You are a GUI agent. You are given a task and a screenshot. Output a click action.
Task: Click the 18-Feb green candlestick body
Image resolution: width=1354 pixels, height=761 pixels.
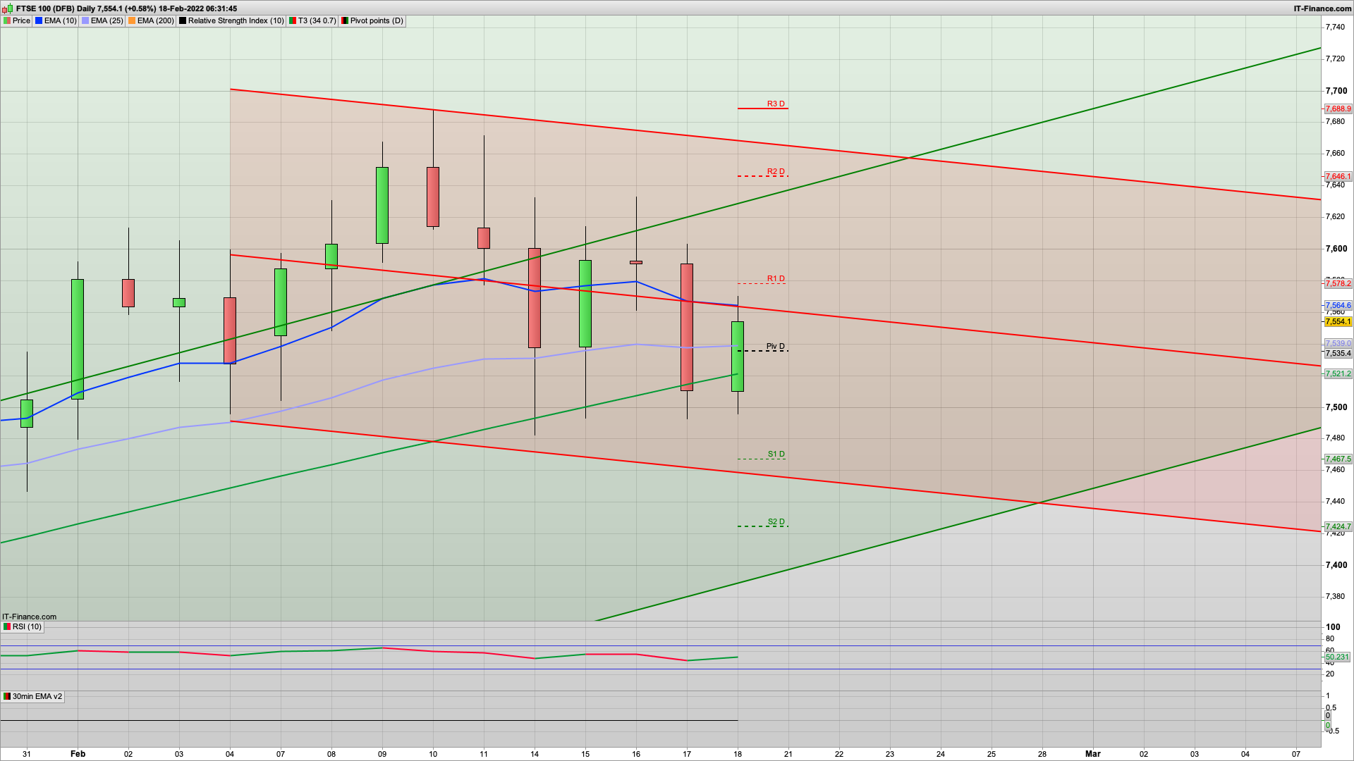tap(738, 357)
